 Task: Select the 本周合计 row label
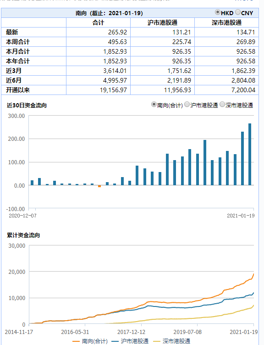click(x=18, y=42)
